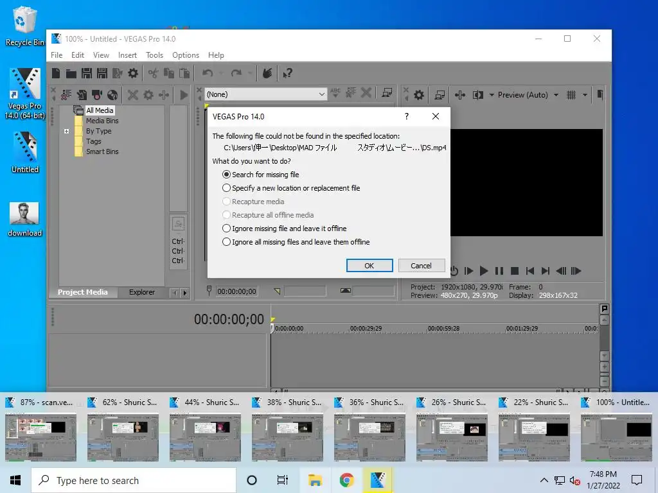The image size is (658, 493).
Task: Click Cancel in the missing file dialog
Action: (x=422, y=265)
